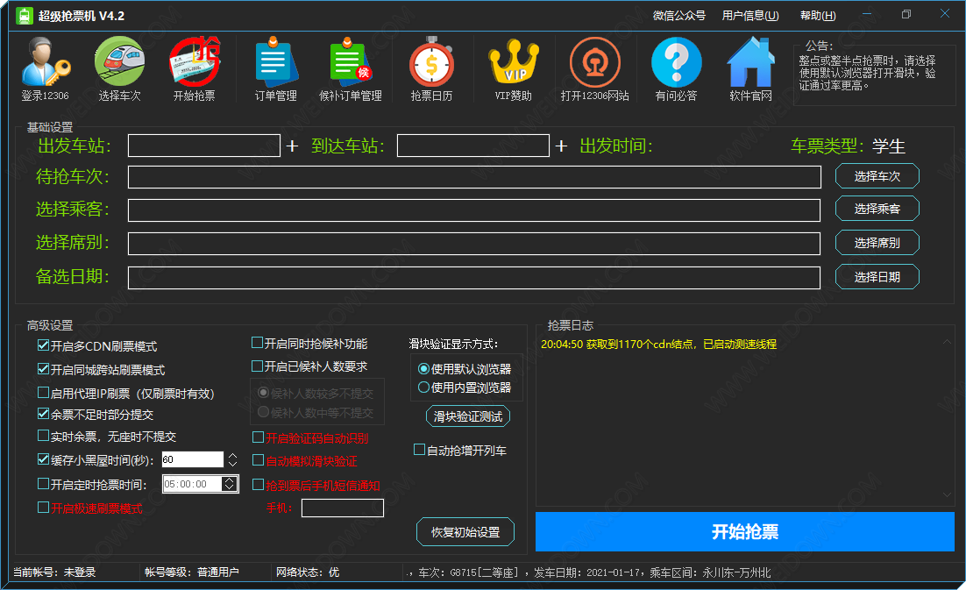966x590 pixels.
Task: Click the 备选日期 text field
Action: tap(473, 278)
